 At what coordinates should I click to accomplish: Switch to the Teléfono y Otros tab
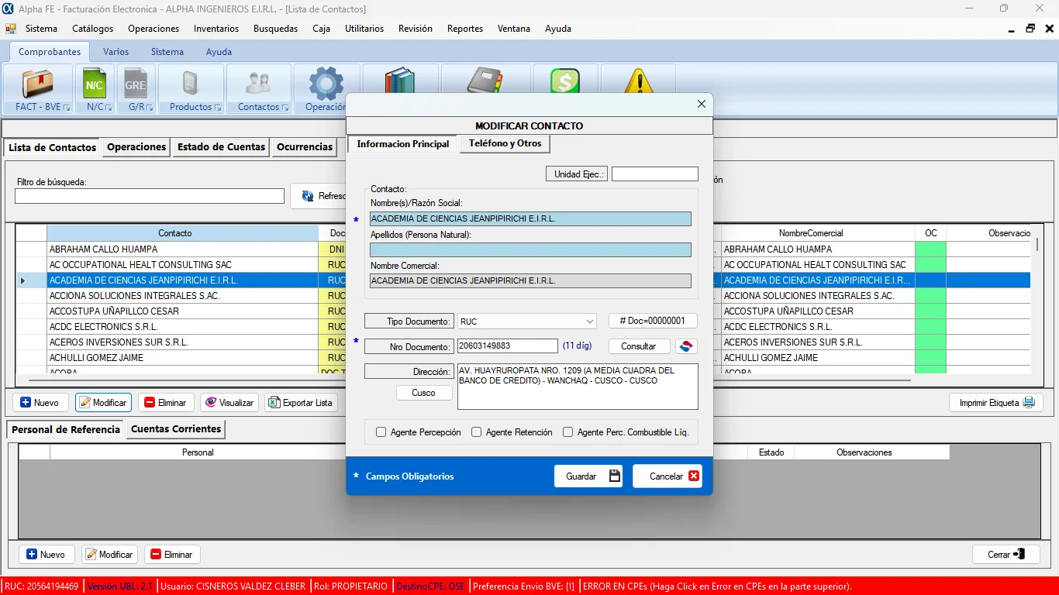(505, 143)
